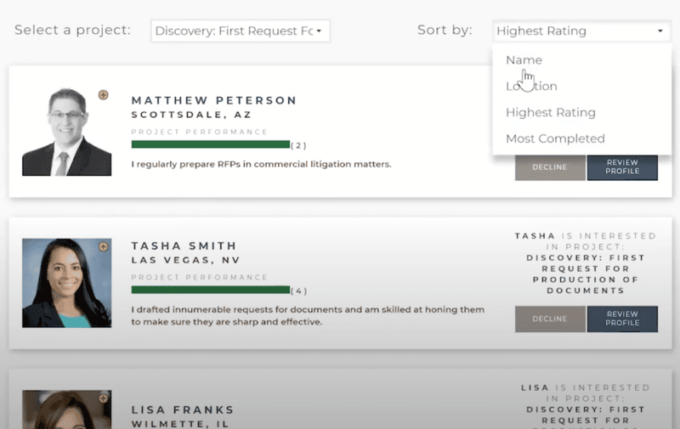Click Matthew Peterson's performance bar
680x429 pixels.
click(x=211, y=144)
